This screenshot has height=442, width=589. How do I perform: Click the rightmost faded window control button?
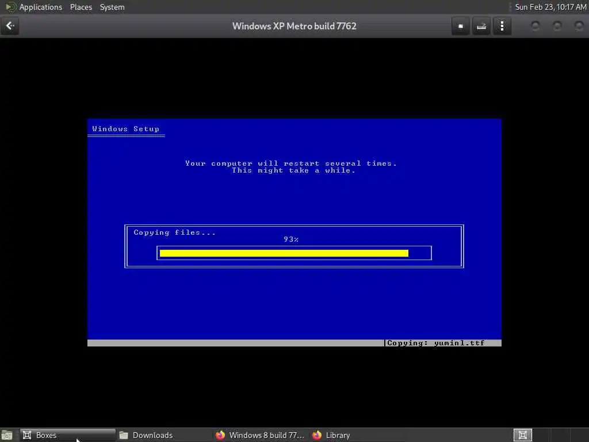point(579,26)
